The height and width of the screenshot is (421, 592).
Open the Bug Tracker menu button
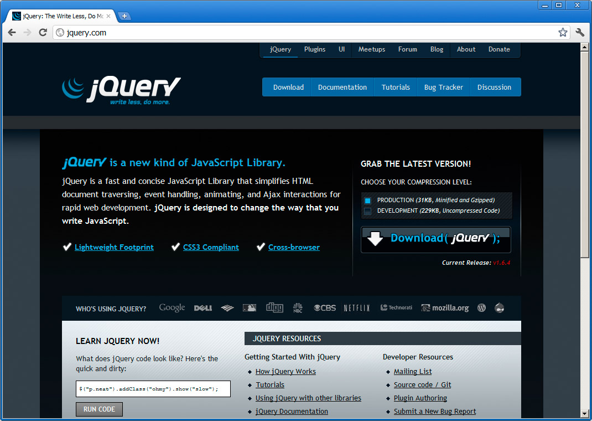444,88
